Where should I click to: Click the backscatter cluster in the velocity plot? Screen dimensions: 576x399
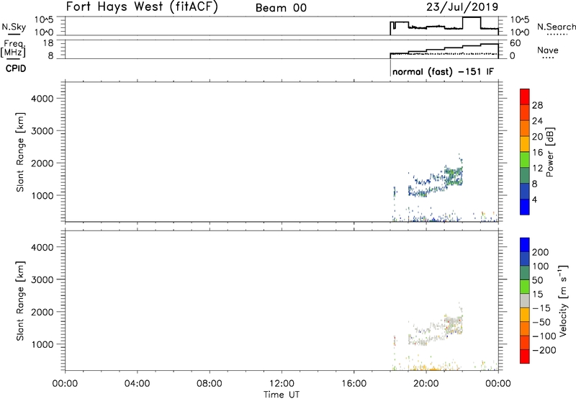pos(436,328)
